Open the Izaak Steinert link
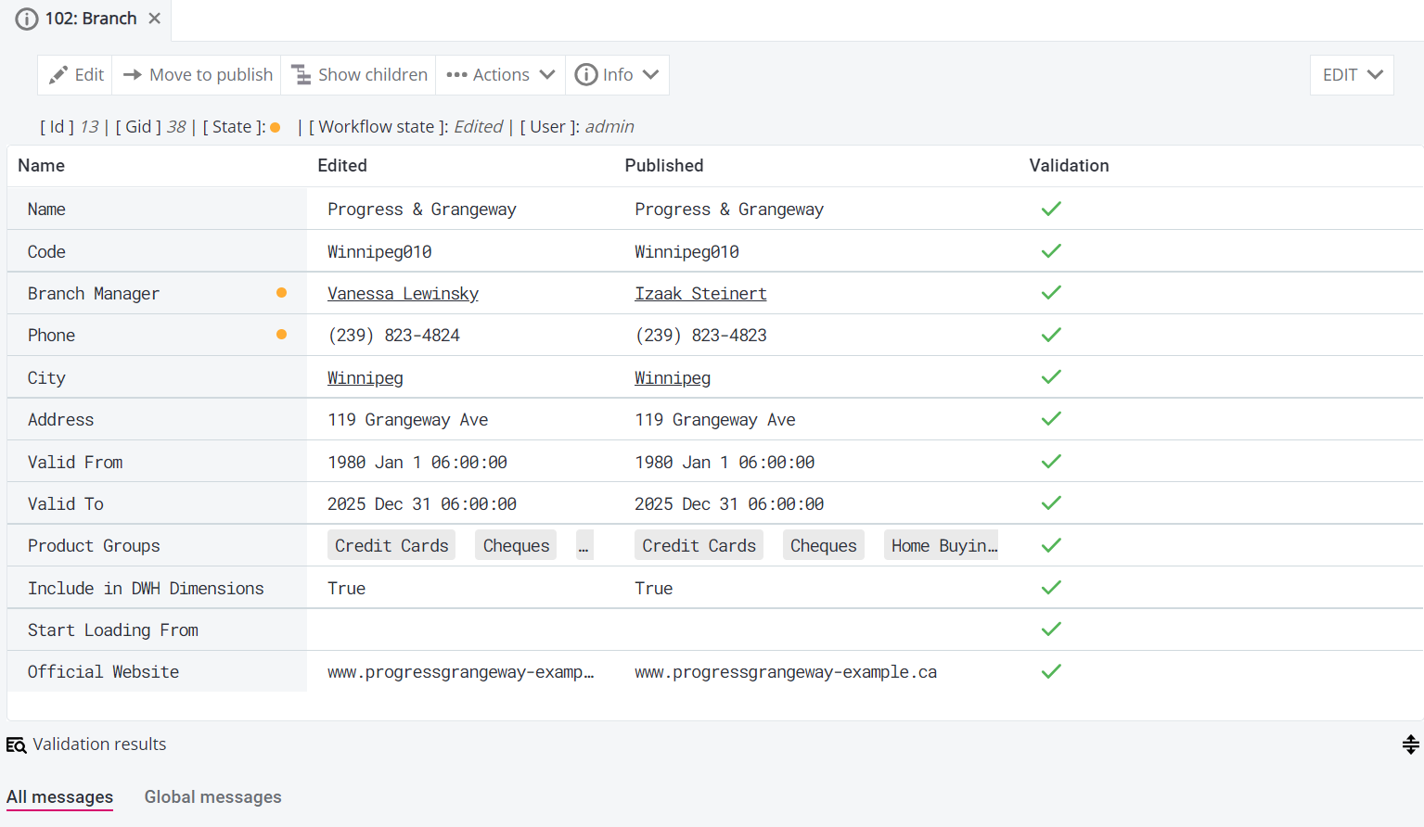The height and width of the screenshot is (827, 1424). pos(700,294)
